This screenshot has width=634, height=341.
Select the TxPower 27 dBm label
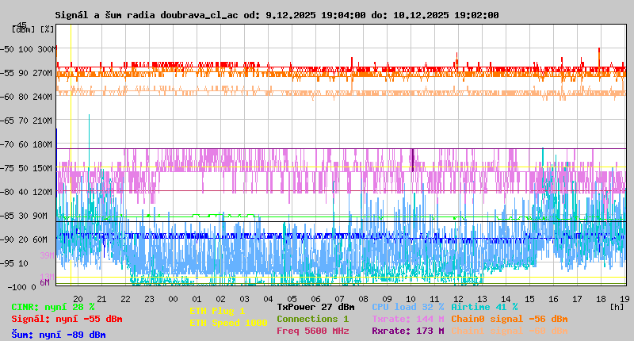coord(315,306)
